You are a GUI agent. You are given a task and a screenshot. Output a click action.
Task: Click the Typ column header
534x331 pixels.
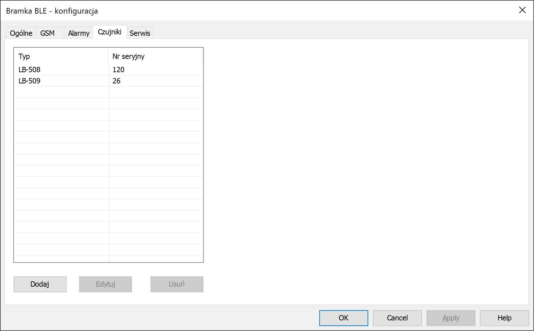pos(62,56)
